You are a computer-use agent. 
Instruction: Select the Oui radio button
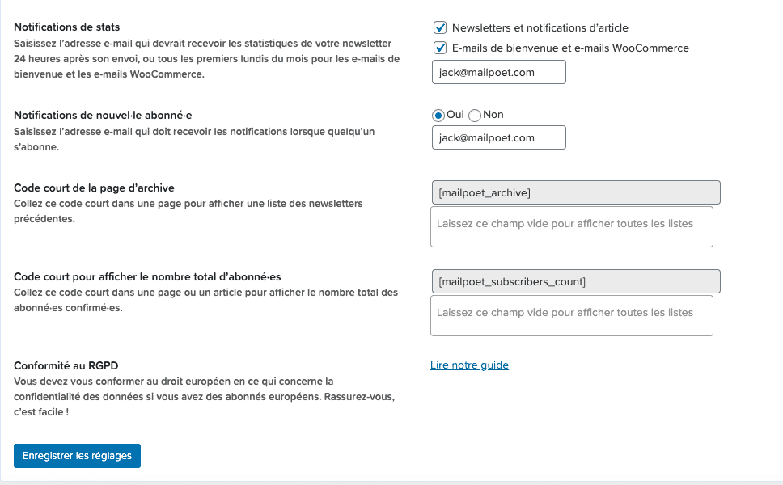[x=438, y=115]
